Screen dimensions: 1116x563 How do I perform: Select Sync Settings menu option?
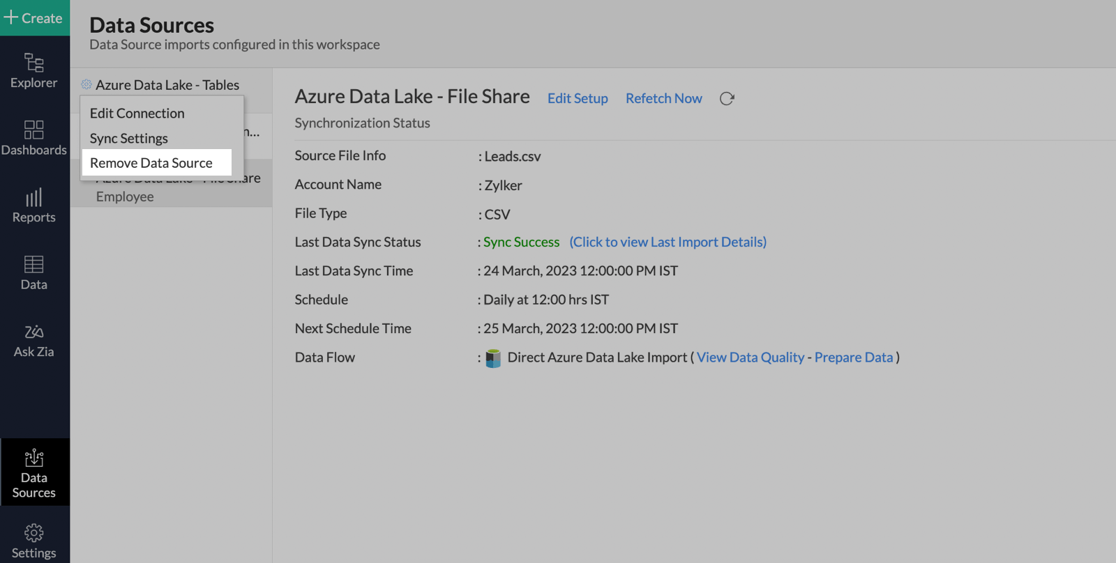tap(129, 138)
